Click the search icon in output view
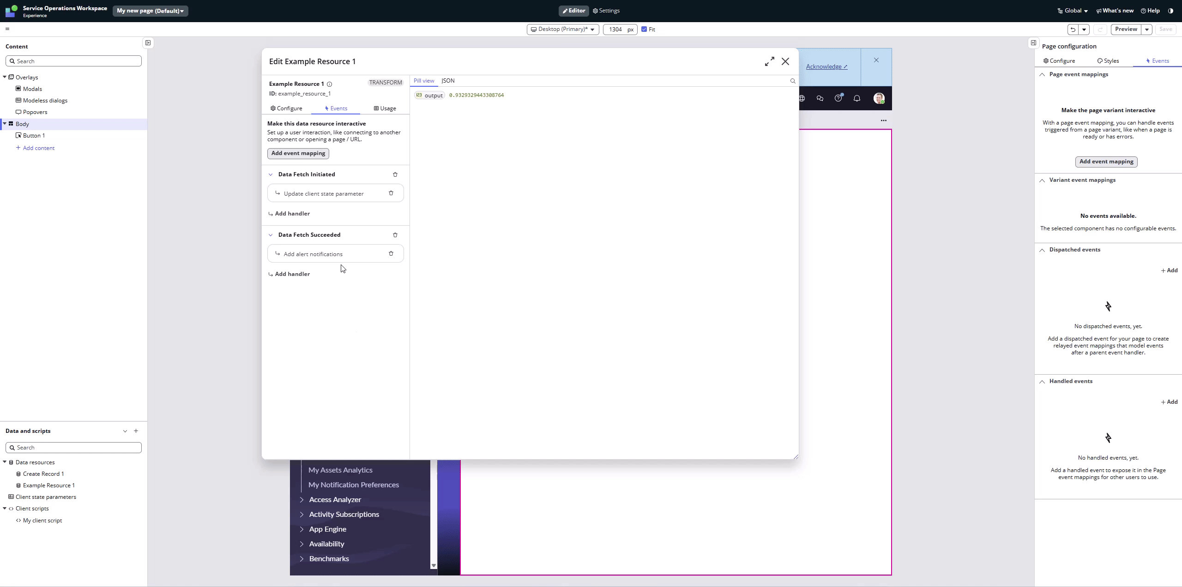This screenshot has height=587, width=1182. [793, 81]
